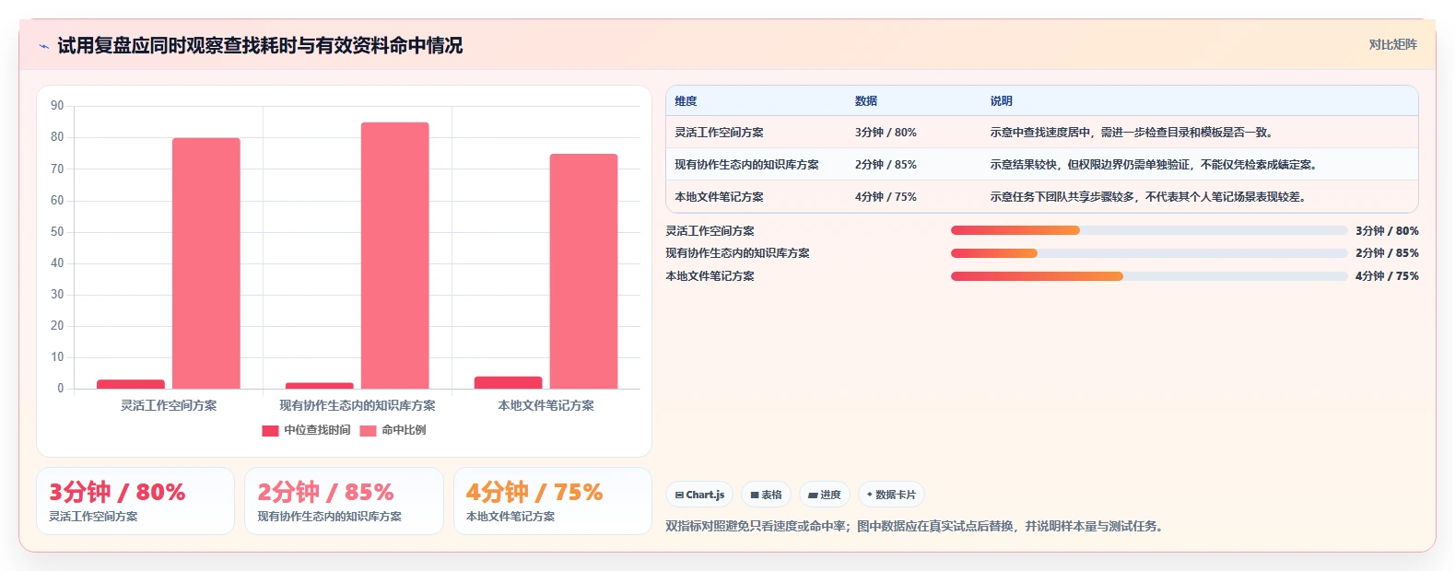
Task: Click 现有协作生态内的知识库方案 label beside the progress bar
Action: [x=738, y=253]
